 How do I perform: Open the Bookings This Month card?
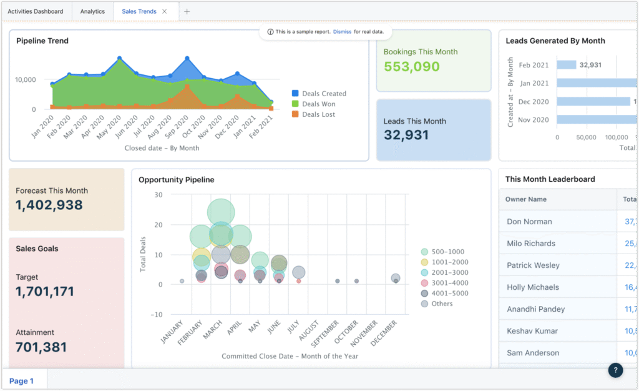(434, 60)
